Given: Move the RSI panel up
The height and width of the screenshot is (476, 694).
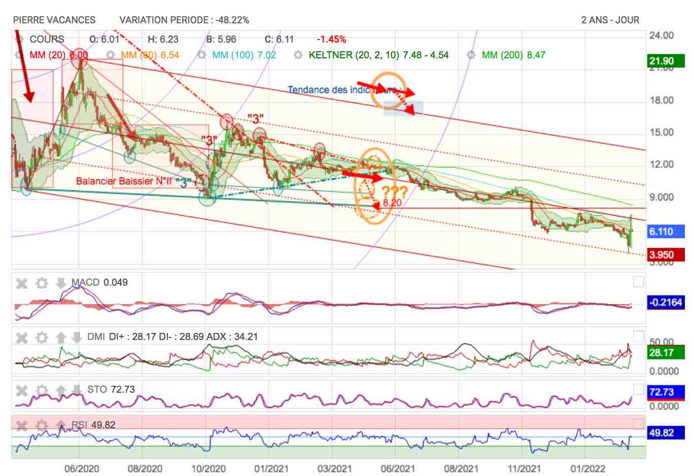Looking at the screenshot, I should (x=61, y=425).
